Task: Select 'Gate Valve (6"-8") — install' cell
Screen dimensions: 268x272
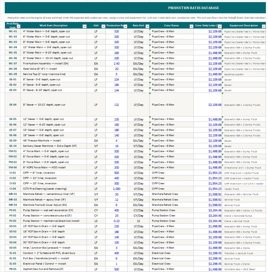Action: pos(54,69)
